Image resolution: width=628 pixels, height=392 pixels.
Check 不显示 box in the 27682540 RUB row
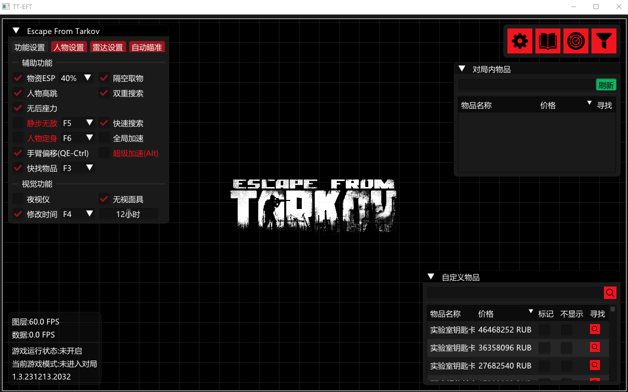tap(566, 365)
